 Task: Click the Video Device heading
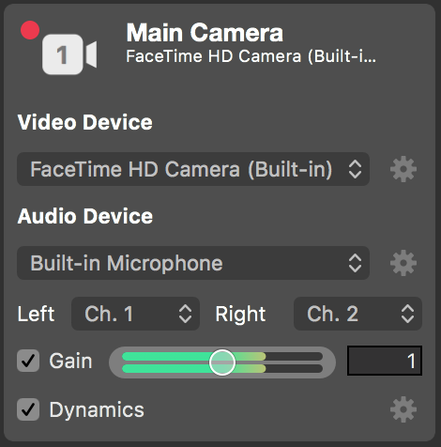85,122
